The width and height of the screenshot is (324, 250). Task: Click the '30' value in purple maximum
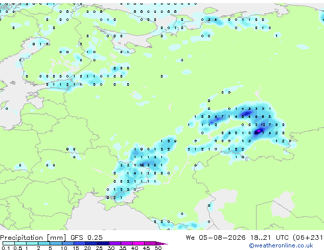[x=256, y=133]
